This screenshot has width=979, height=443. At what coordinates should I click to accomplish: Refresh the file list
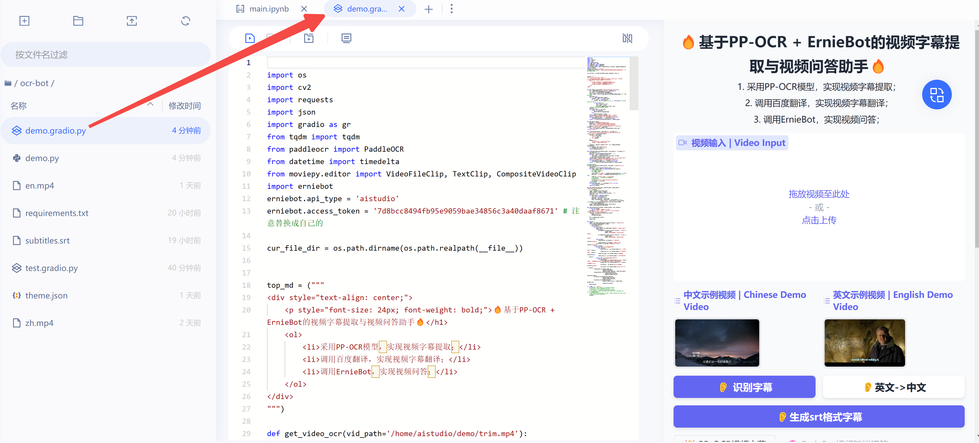[185, 21]
